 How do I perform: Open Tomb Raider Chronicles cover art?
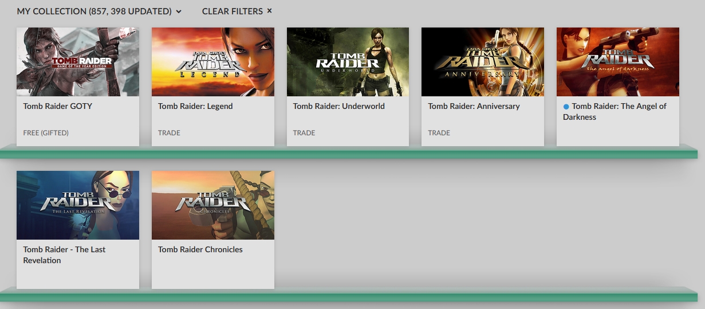(213, 205)
